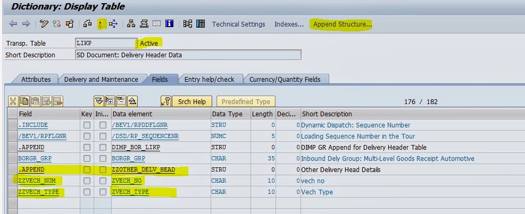Expand all includes icon in table toolbar
The width and height of the screenshot is (525, 214).
pos(98,101)
